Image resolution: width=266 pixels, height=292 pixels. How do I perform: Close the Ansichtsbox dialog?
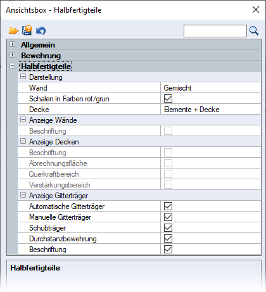point(256,10)
